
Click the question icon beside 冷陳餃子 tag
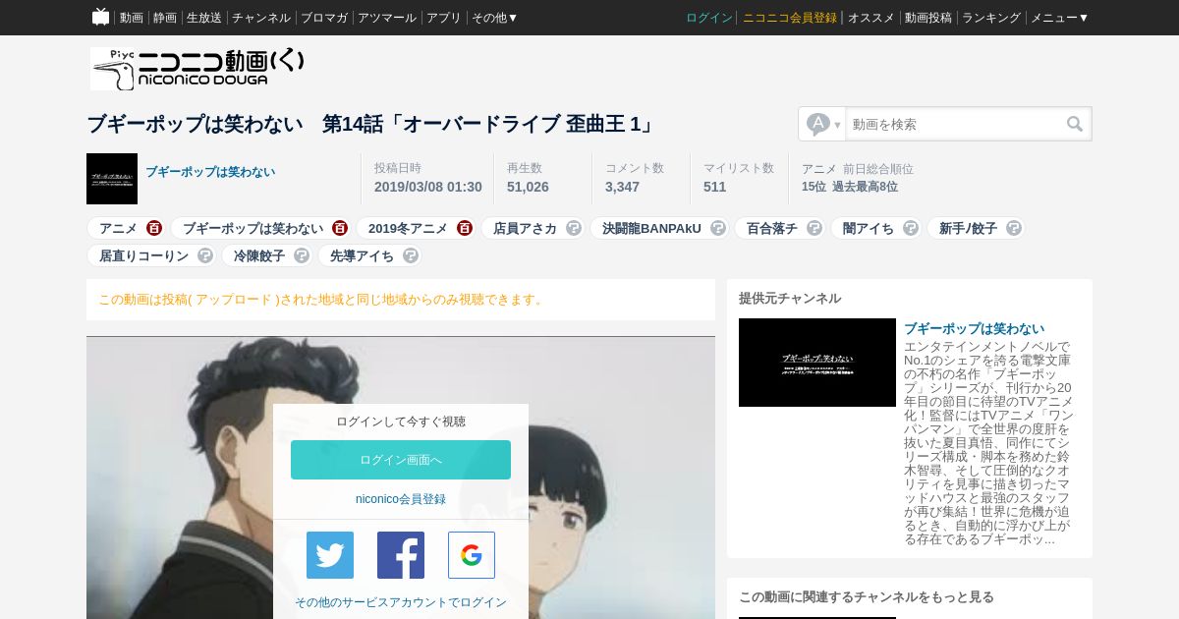302,255
